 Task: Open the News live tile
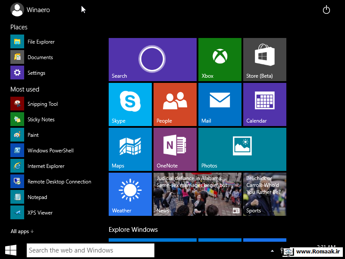tap(198, 194)
